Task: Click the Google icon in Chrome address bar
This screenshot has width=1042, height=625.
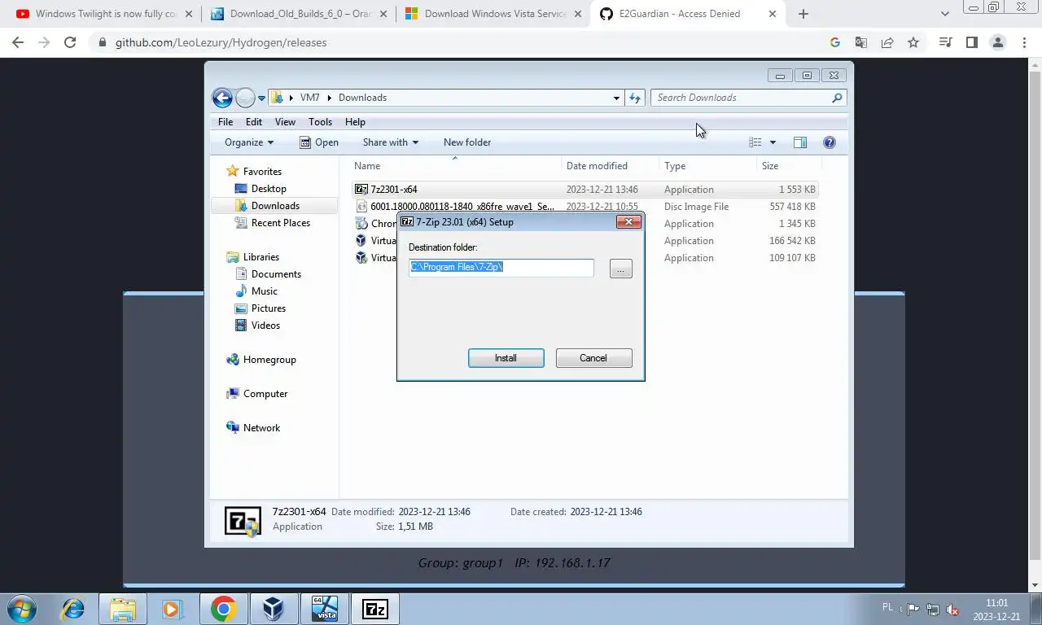Action: pos(834,42)
